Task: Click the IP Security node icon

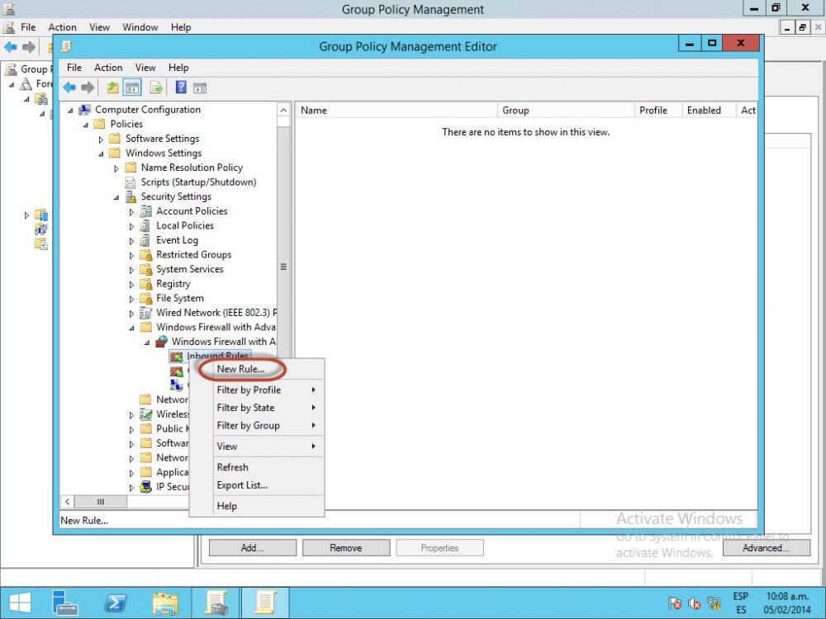Action: coord(146,487)
